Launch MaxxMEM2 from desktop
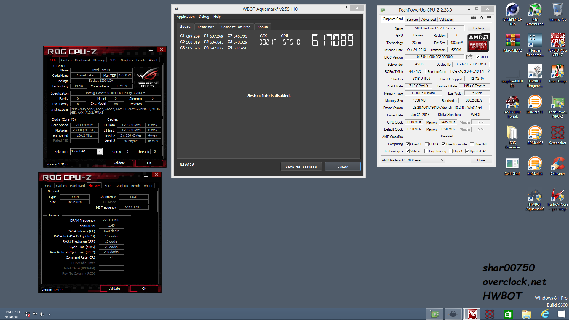Viewport: 569px width, 320px height. pyautogui.click(x=513, y=43)
